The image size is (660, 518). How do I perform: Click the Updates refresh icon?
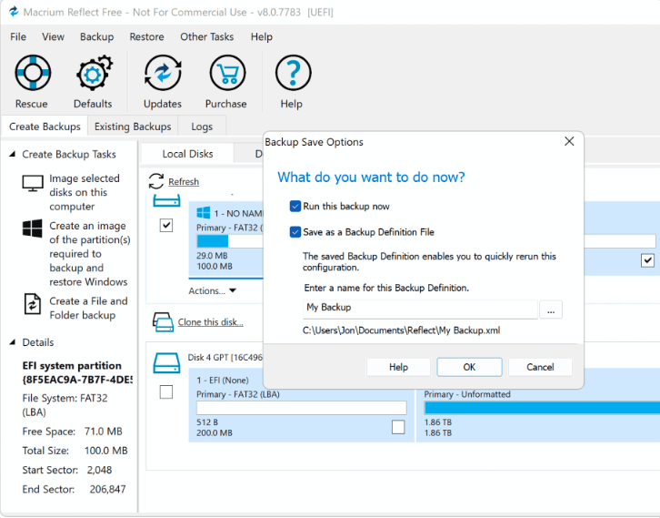(163, 74)
